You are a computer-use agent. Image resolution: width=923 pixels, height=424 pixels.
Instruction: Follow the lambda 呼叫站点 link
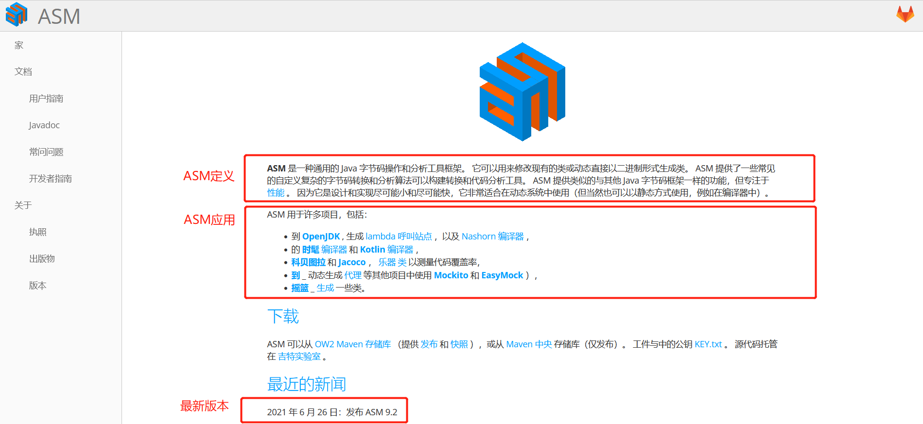click(399, 237)
